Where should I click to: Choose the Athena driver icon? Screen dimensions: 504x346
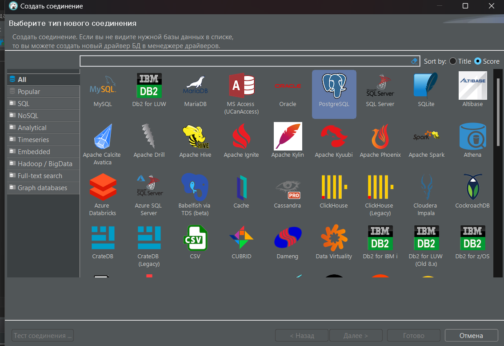click(x=472, y=136)
